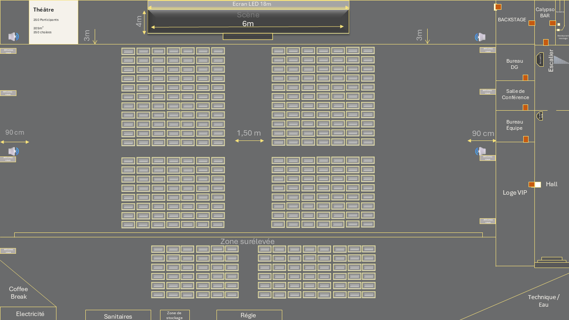Select the Hall label
The height and width of the screenshot is (320, 569).
(552, 184)
